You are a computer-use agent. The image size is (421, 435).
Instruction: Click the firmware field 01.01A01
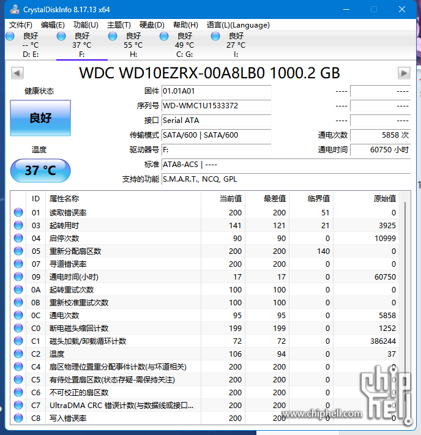coord(217,91)
